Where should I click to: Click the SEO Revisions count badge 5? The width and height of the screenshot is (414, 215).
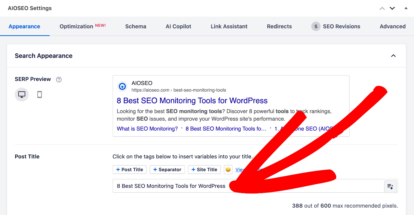pos(316,27)
